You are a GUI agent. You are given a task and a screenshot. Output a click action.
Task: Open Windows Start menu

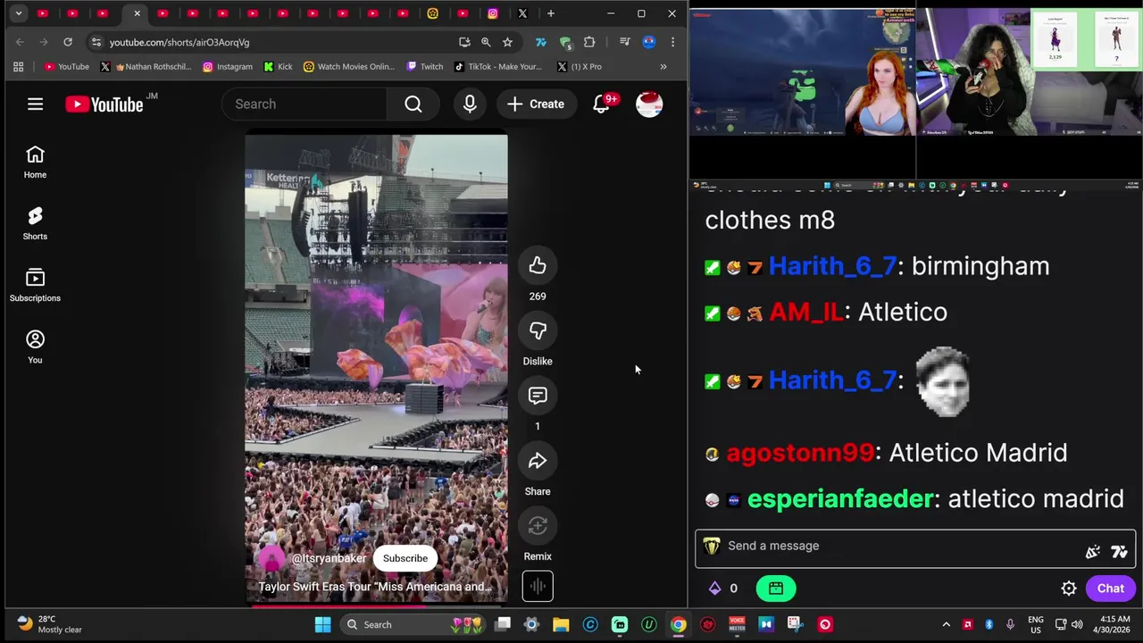click(x=322, y=624)
